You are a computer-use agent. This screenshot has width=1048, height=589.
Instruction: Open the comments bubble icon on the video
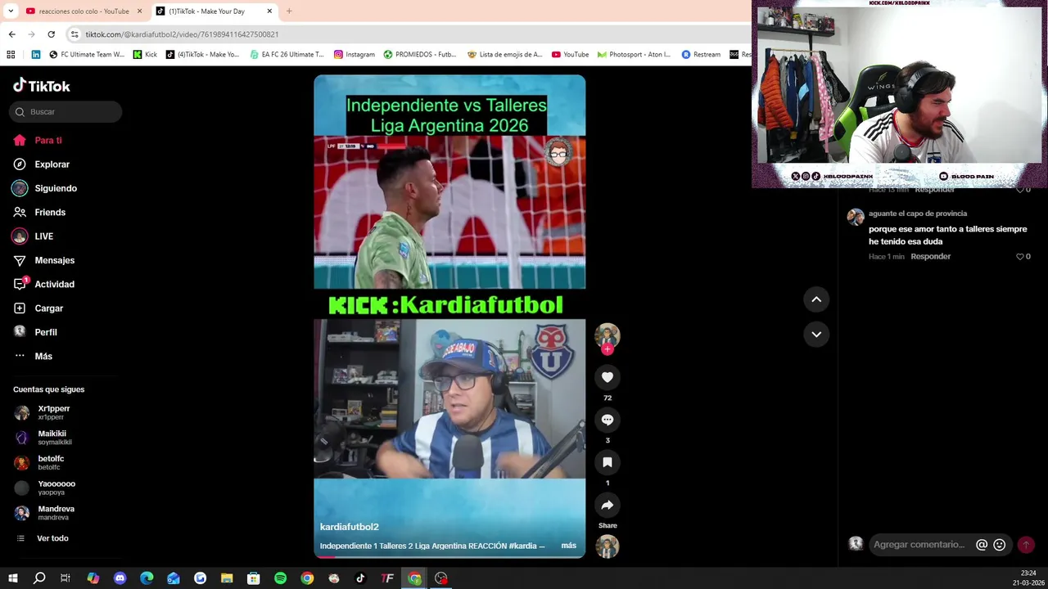pyautogui.click(x=608, y=420)
